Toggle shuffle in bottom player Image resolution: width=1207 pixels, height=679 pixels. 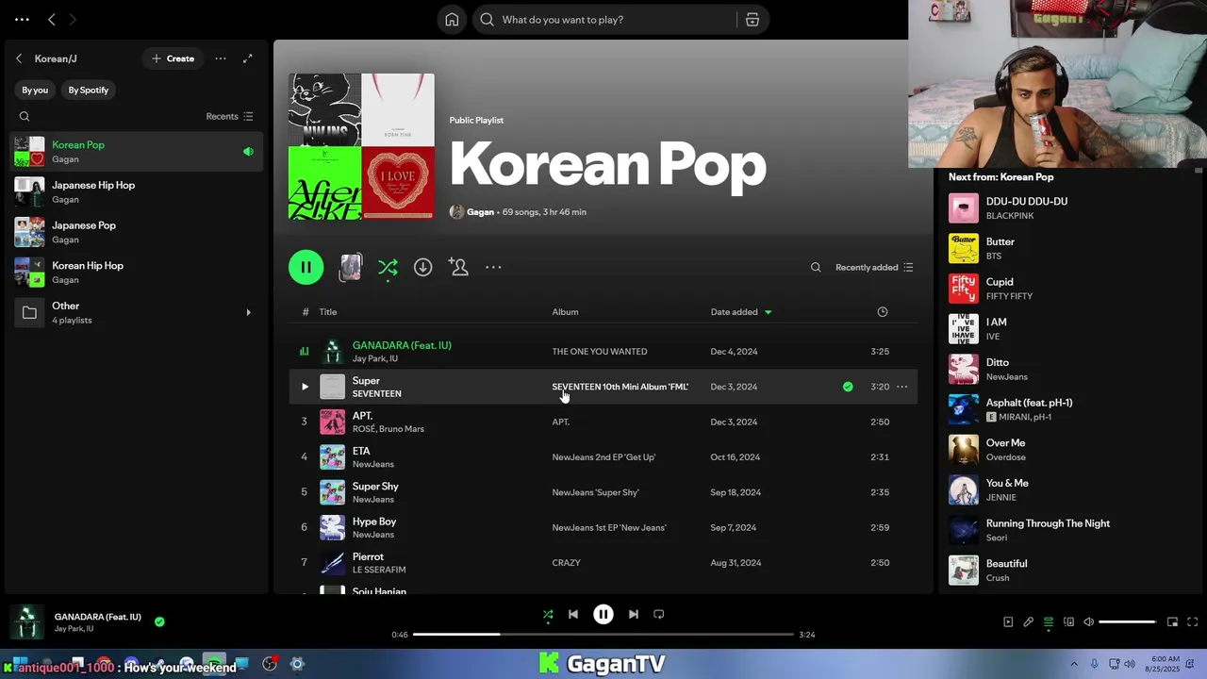[x=548, y=615]
